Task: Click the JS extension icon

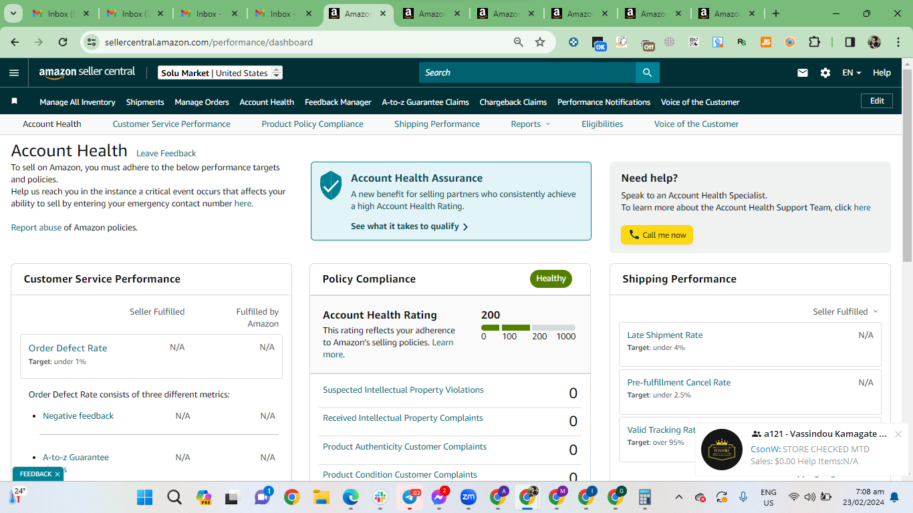Action: (x=766, y=42)
